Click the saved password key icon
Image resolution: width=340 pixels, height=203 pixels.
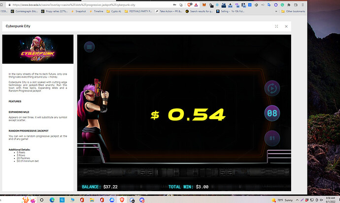pos(174,5)
